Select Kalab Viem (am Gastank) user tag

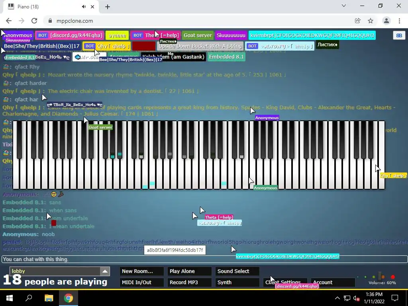173,57
